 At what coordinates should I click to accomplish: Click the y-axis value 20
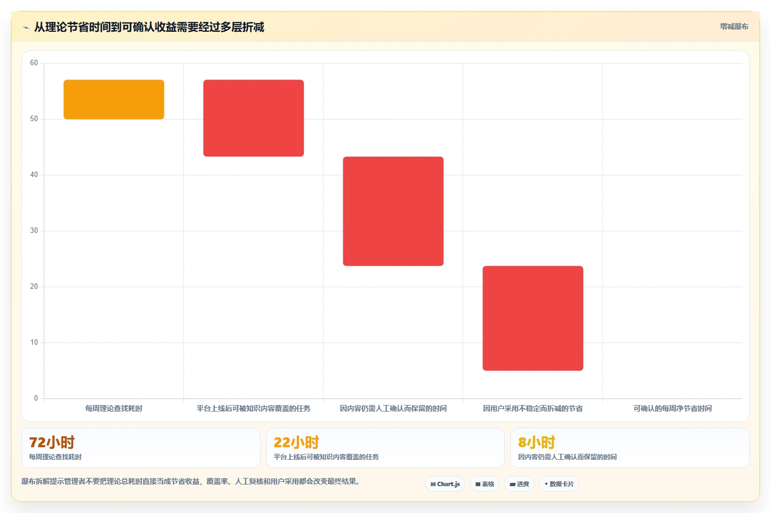[34, 287]
